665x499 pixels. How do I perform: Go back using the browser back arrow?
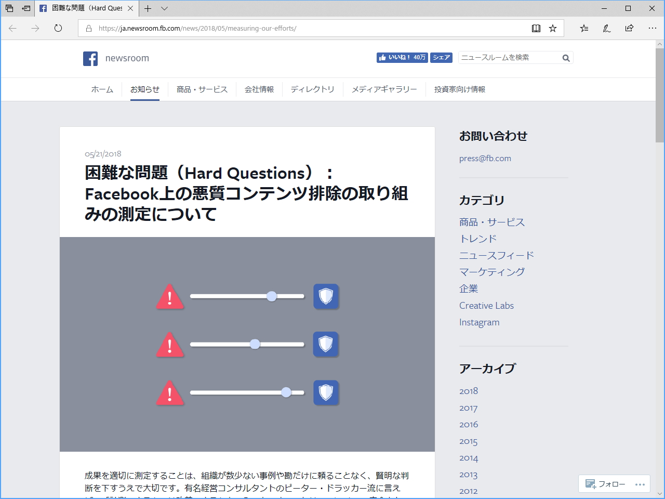[x=12, y=29]
